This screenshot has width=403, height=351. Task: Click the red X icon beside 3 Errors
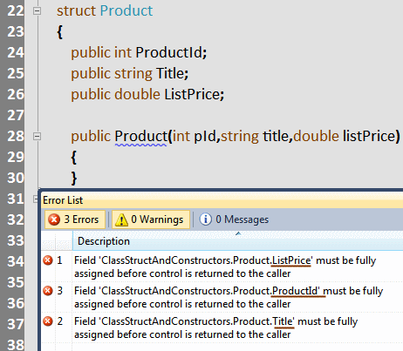coord(54,219)
